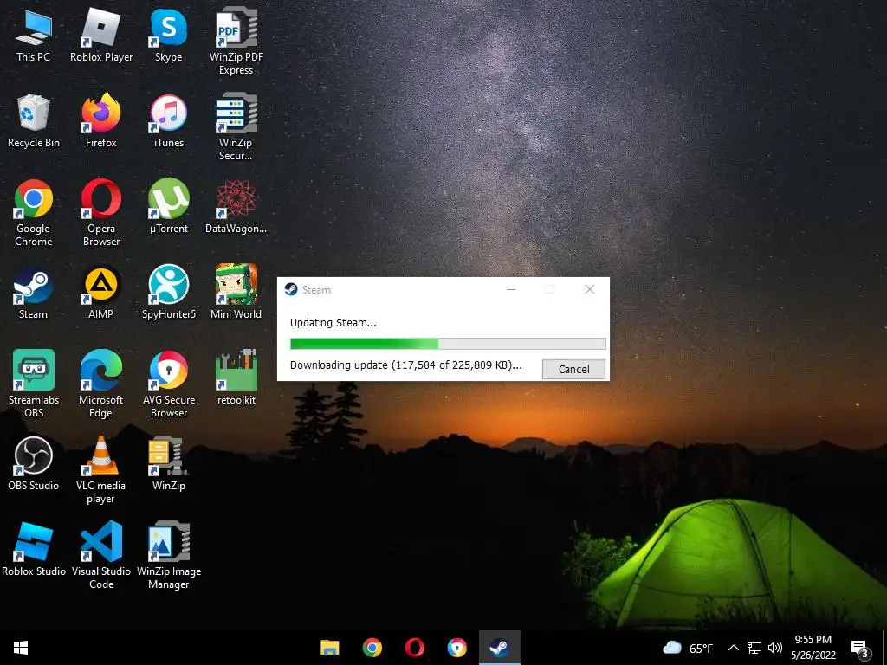The width and height of the screenshot is (887, 665).
Task: Open Chrome from the taskbar
Action: pyautogui.click(x=372, y=648)
